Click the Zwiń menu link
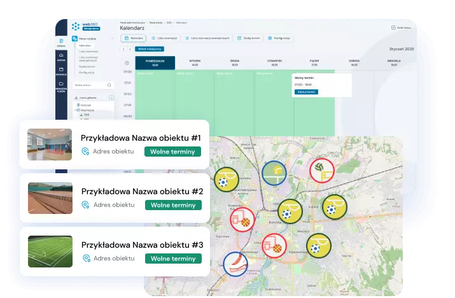This screenshot has width=455, height=298. [400, 28]
